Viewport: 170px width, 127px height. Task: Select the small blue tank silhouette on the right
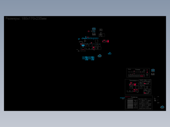[x=110, y=53]
